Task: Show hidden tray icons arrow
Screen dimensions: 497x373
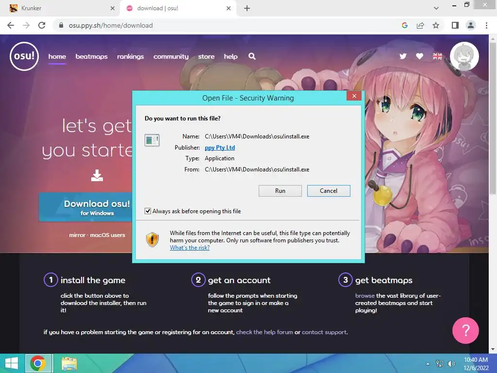Action: coord(428,364)
